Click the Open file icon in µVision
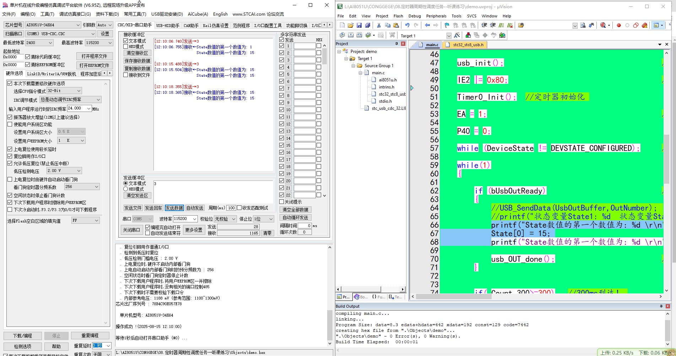The image size is (676, 356). (351, 25)
